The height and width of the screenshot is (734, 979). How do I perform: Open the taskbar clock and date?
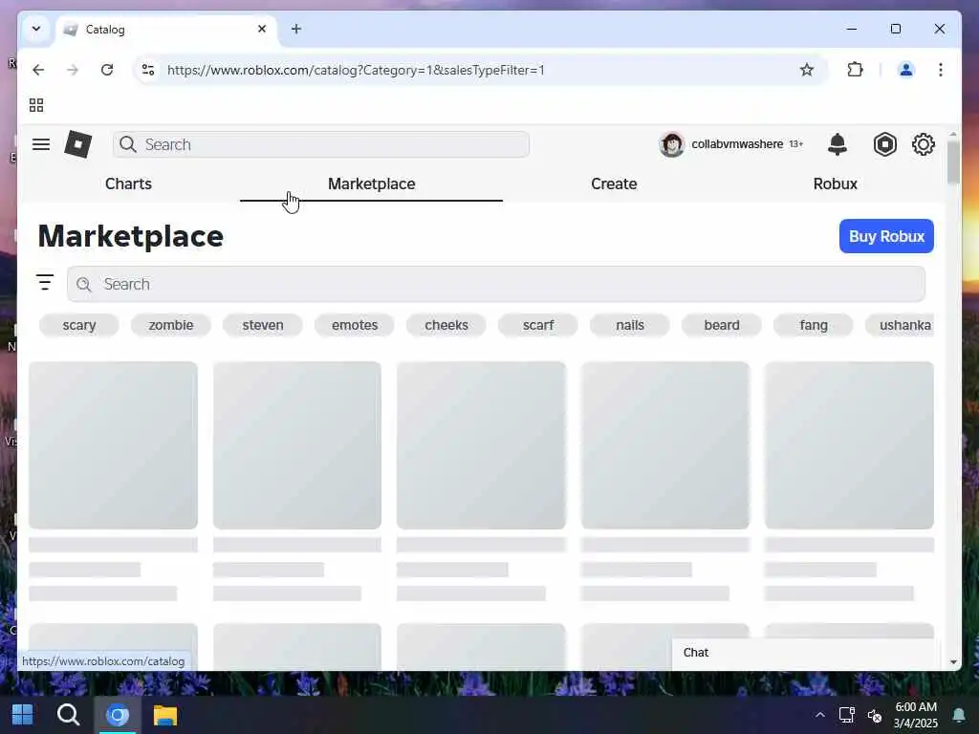point(915,715)
